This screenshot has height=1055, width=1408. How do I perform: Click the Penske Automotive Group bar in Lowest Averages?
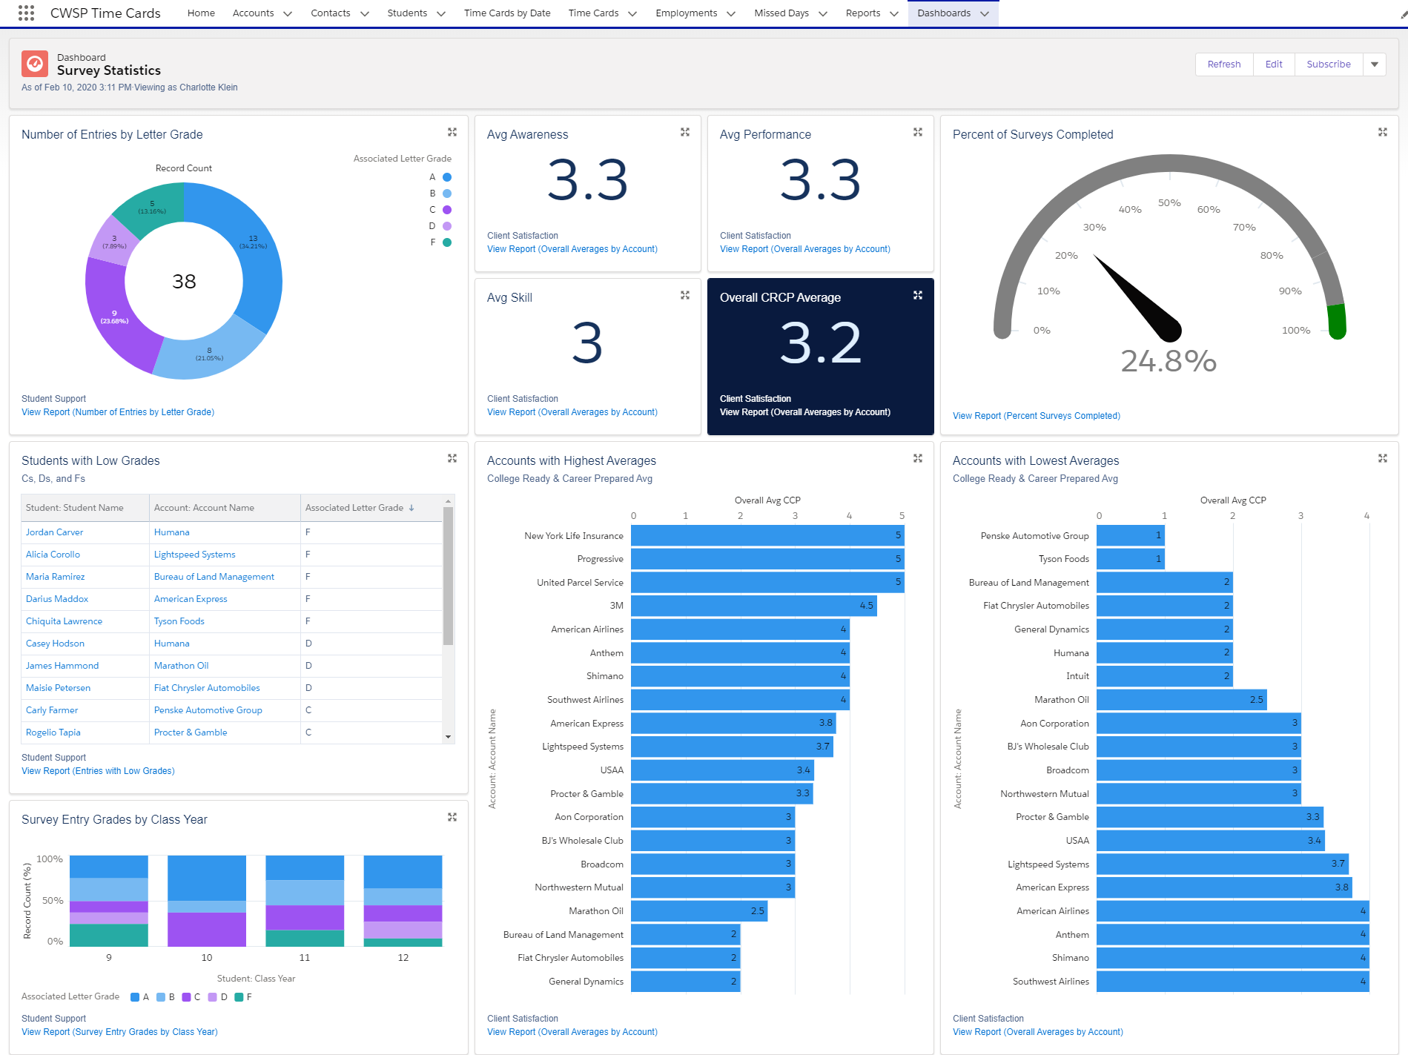[x=1131, y=535]
